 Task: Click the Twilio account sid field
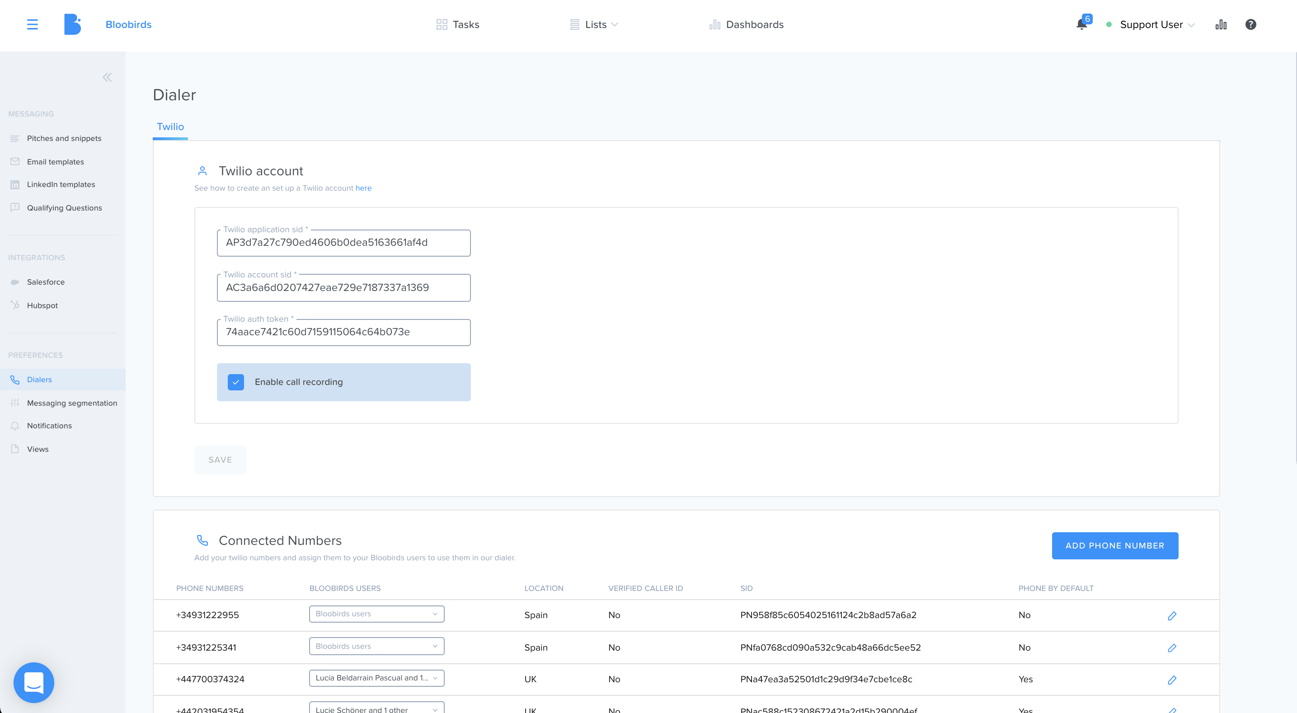[344, 287]
